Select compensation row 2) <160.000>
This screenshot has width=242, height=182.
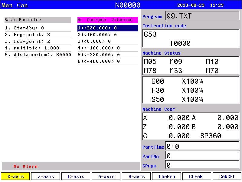108,35
